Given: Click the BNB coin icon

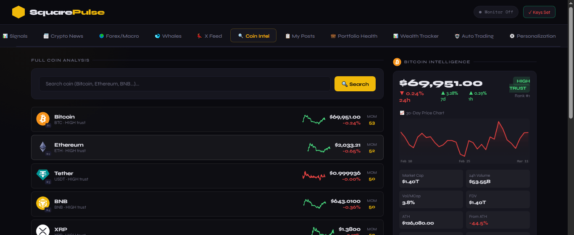Looking at the screenshot, I should tap(43, 203).
